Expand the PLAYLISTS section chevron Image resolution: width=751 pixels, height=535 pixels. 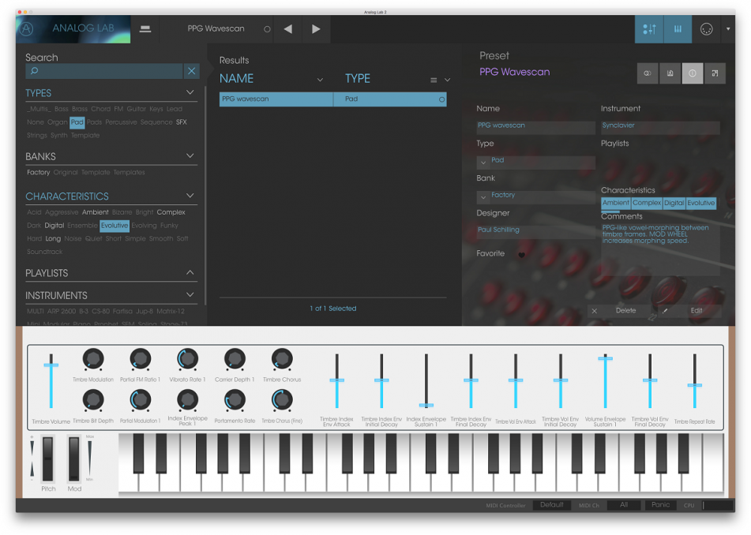pos(190,272)
